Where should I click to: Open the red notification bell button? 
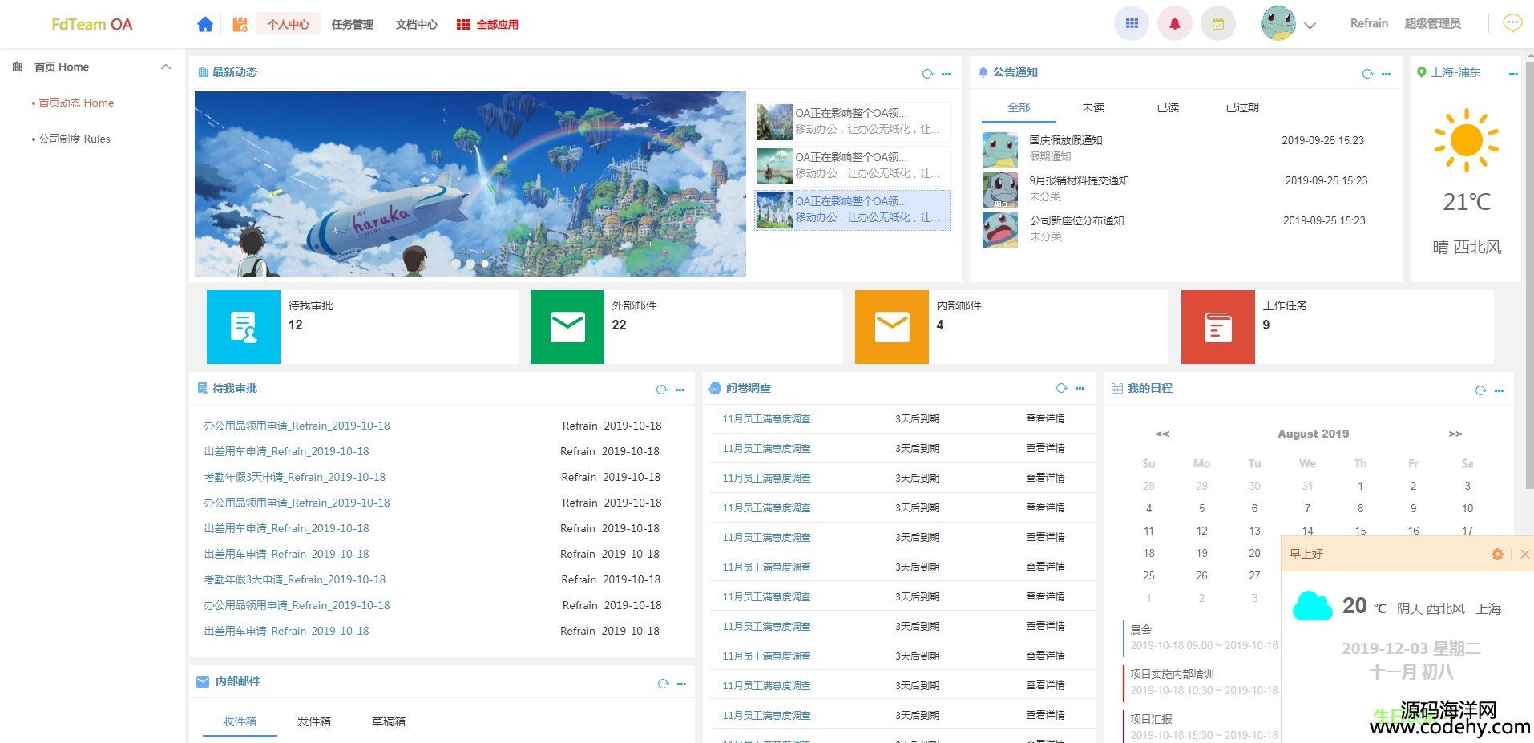pyautogui.click(x=1175, y=24)
